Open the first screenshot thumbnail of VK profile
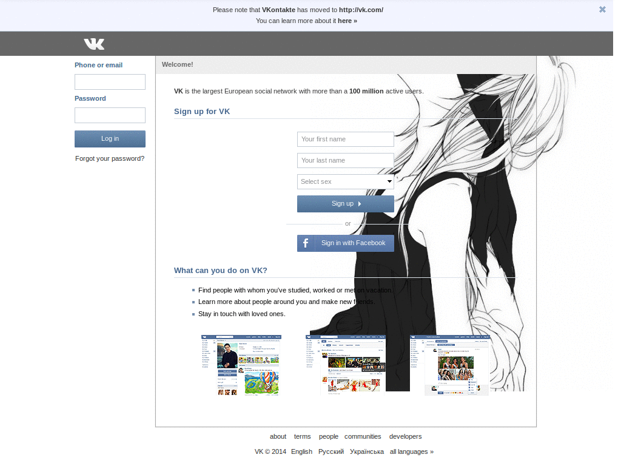 (241, 365)
